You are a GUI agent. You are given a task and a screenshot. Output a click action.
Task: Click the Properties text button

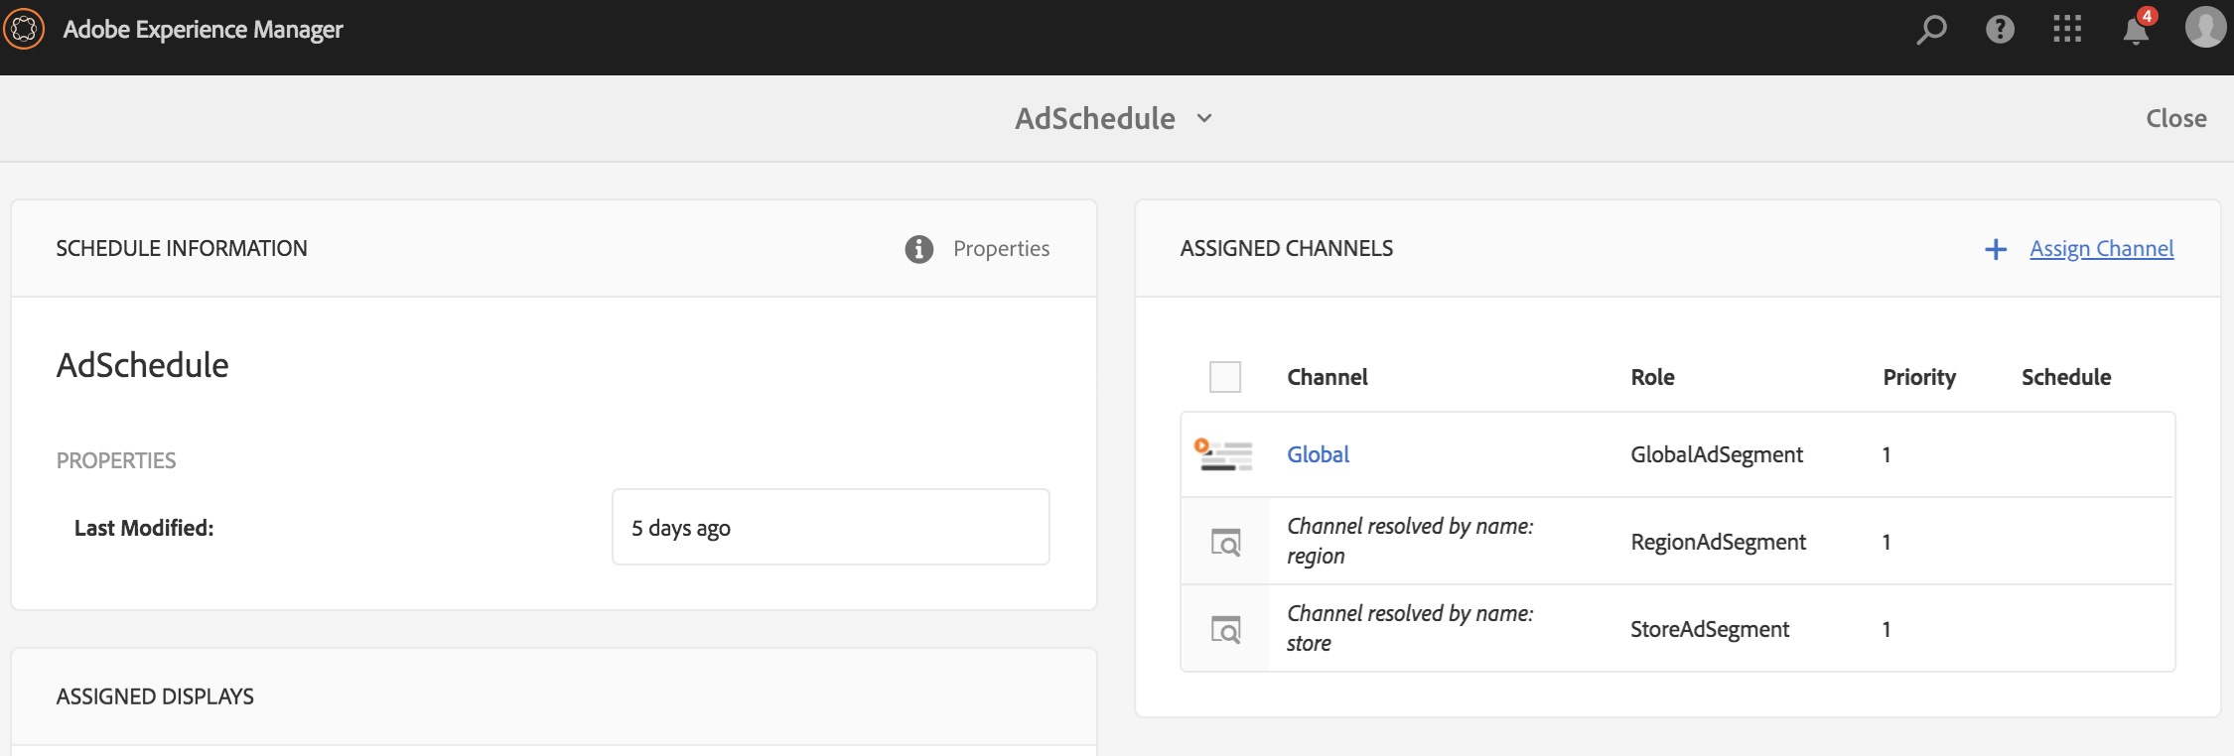click(x=1001, y=249)
